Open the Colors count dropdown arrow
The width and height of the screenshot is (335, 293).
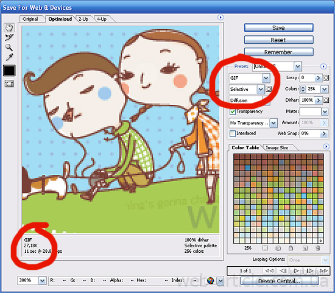[324, 89]
